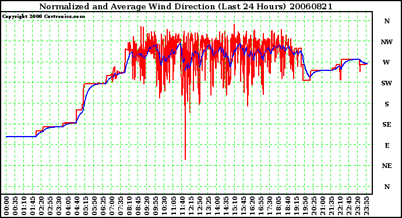This screenshot has height=218, width=402.
Task: Click the '00:35' time axis label
Action: pyautogui.click(x=15, y=206)
